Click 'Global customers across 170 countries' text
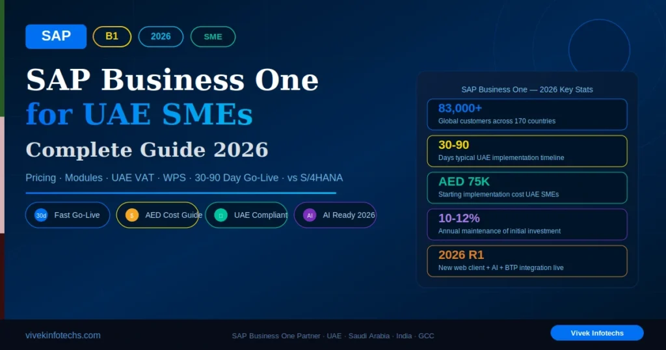Screen dimensions: 666x350 pyautogui.click(x=497, y=121)
